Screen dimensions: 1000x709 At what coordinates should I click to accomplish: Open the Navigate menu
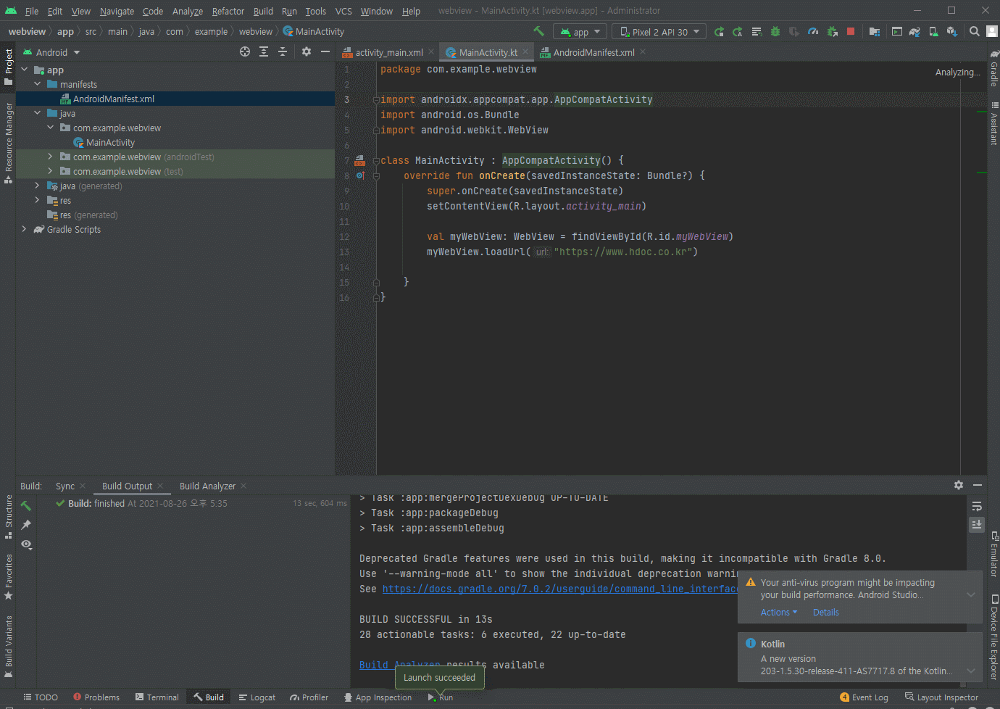pos(117,11)
